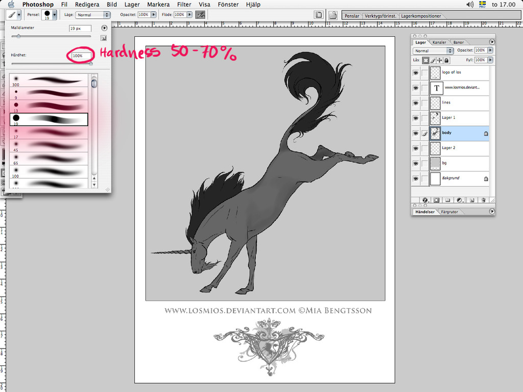Select the 300 soft brush preset

point(49,81)
